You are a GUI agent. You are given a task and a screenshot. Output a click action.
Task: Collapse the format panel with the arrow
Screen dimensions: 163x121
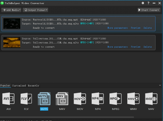(160, 85)
